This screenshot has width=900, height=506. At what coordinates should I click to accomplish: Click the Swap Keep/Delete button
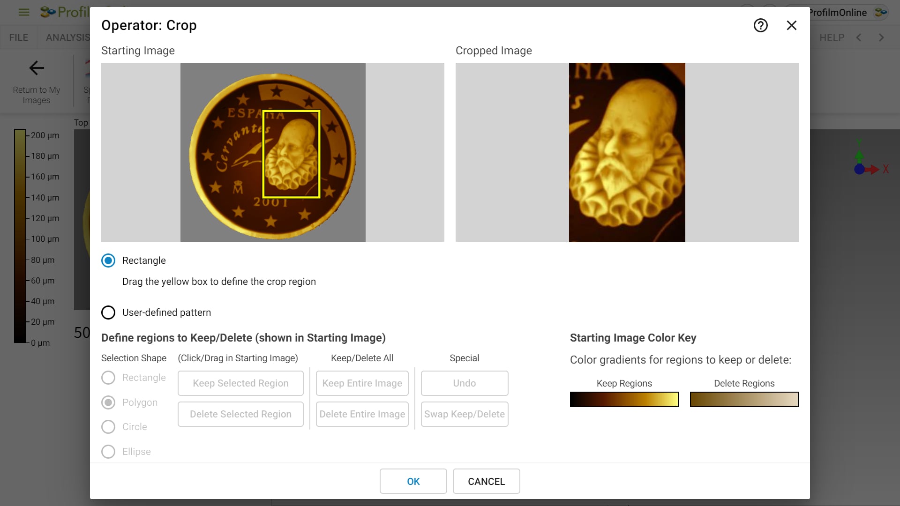coord(465,414)
